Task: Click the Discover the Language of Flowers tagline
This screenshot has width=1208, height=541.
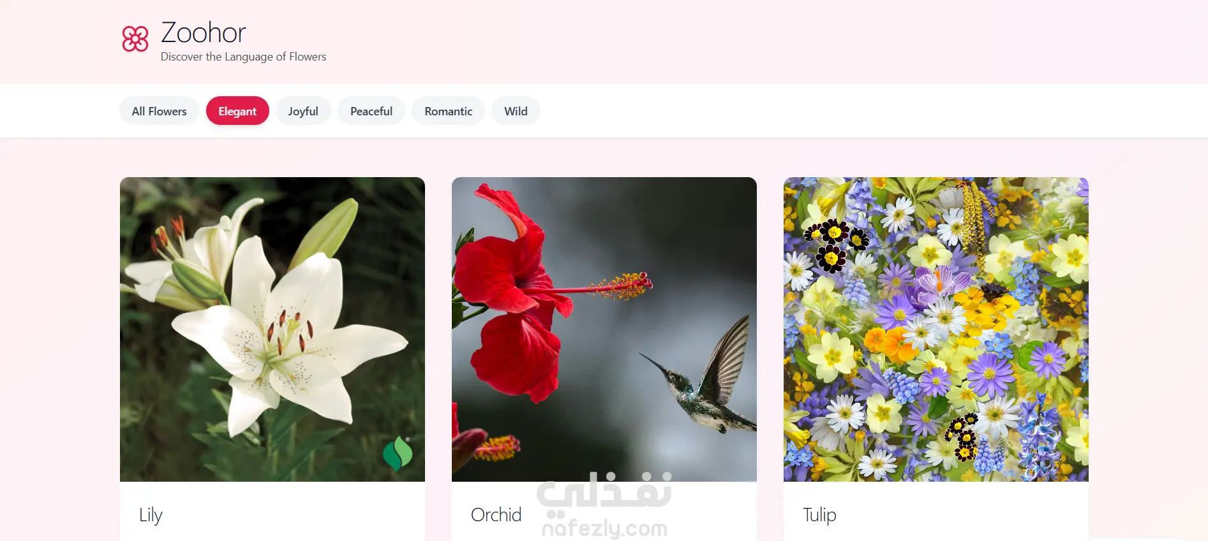Action: 243,57
